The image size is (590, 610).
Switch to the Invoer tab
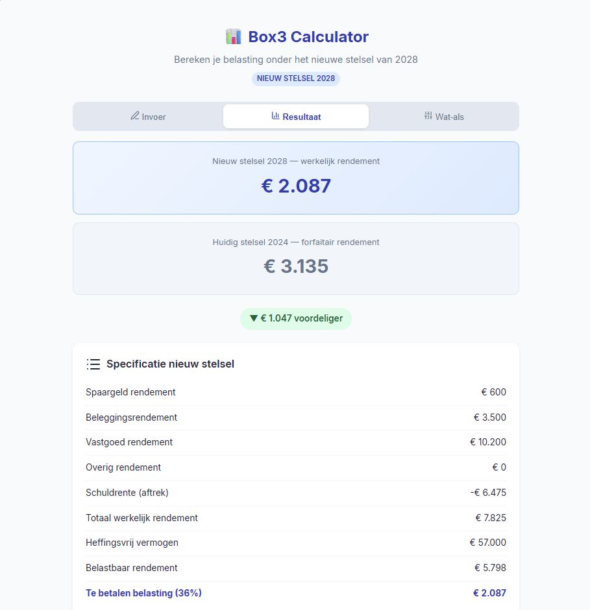(x=148, y=116)
